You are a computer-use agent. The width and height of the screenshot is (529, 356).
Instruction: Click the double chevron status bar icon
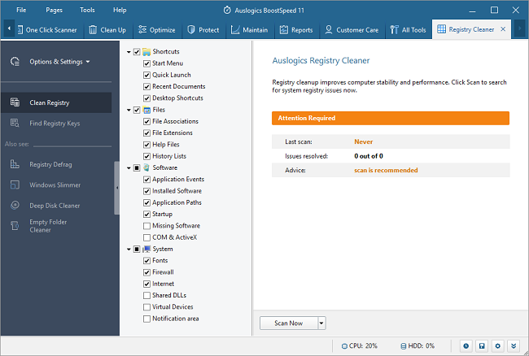click(514, 346)
